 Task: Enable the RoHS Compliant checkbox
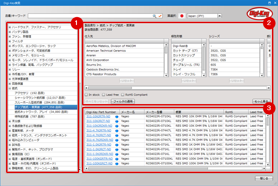[x=122, y=95]
